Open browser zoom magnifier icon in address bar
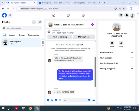The height and width of the screenshot is (111, 139). [120, 9]
